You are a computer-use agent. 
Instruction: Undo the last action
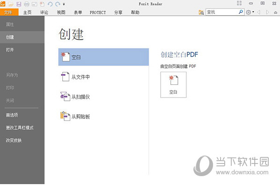[50, 4]
